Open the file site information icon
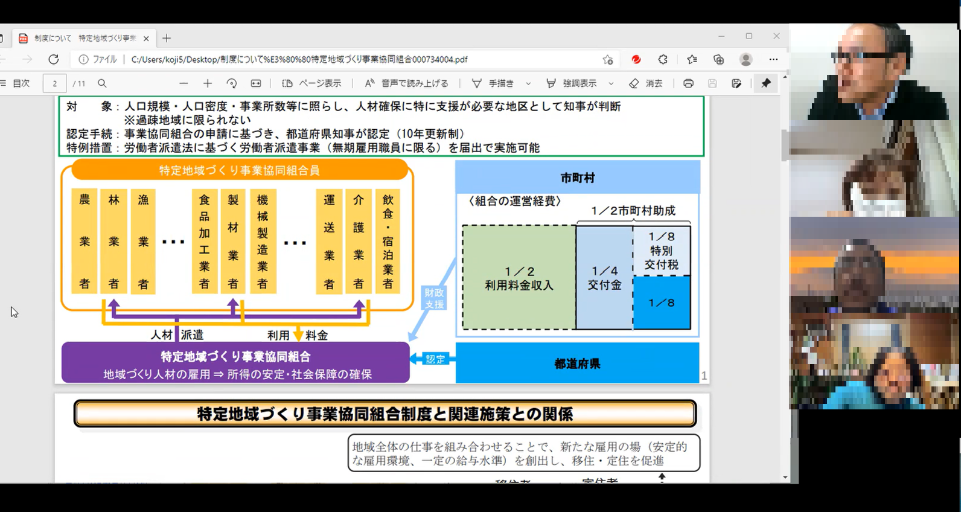Viewport: 961px width, 512px height. (83, 59)
